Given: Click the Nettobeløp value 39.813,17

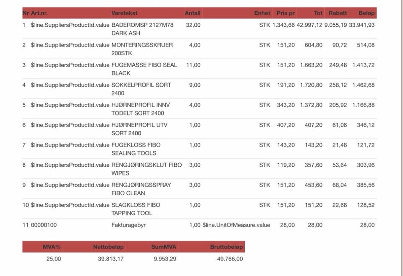Looking at the screenshot, I should tap(111, 259).
